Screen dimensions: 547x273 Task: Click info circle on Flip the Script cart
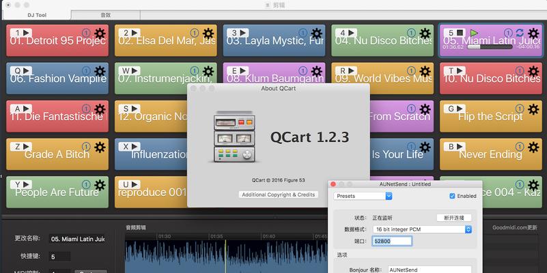520,109
